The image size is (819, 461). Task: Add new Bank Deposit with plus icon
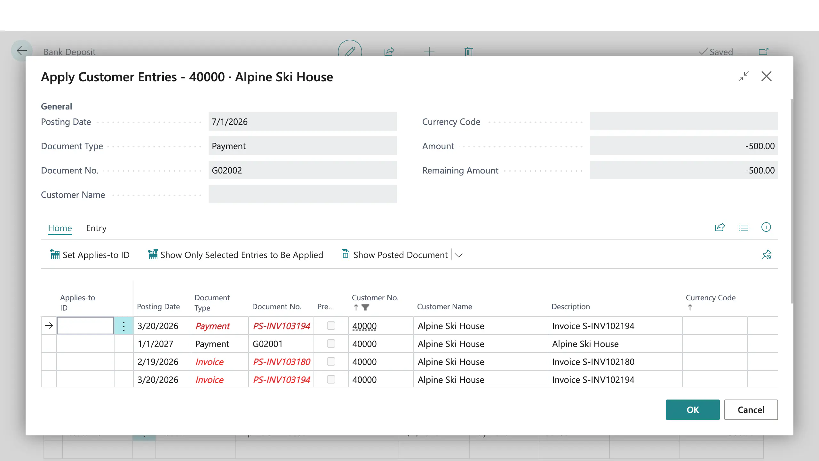429,51
